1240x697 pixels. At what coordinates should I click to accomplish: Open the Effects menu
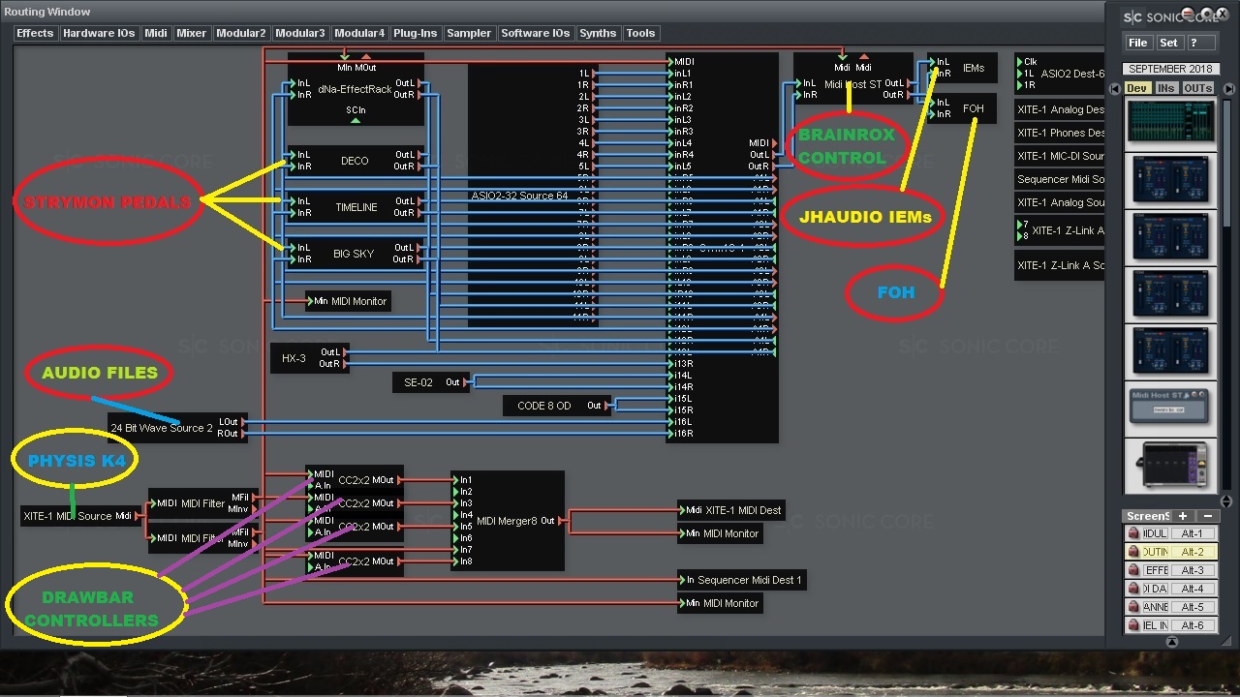coord(35,33)
